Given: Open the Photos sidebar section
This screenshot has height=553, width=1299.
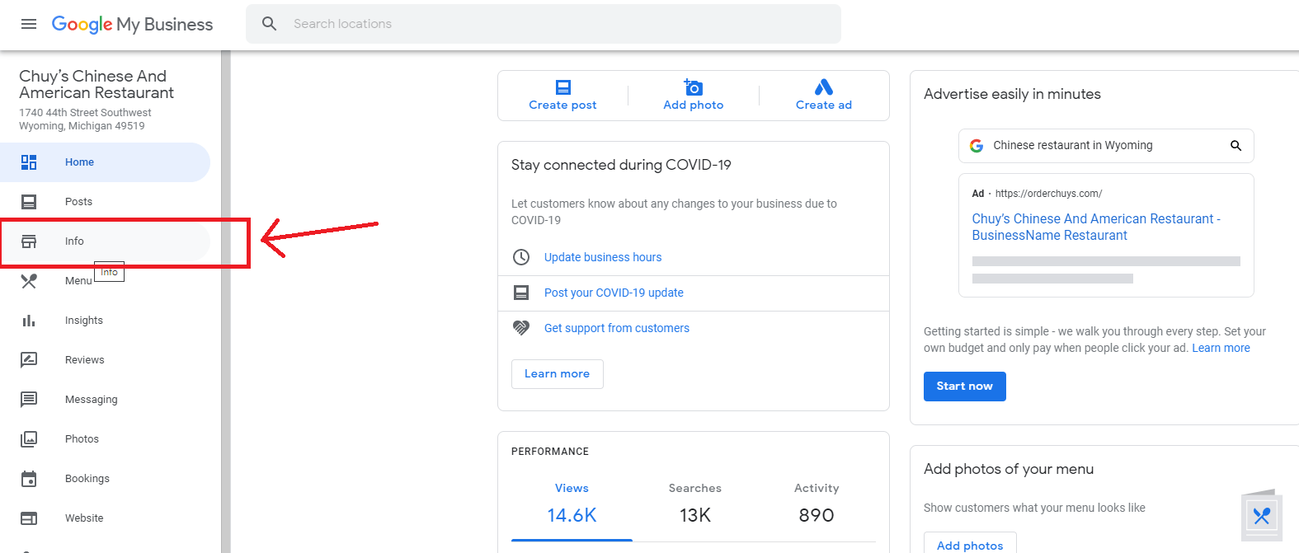Looking at the screenshot, I should 82,439.
